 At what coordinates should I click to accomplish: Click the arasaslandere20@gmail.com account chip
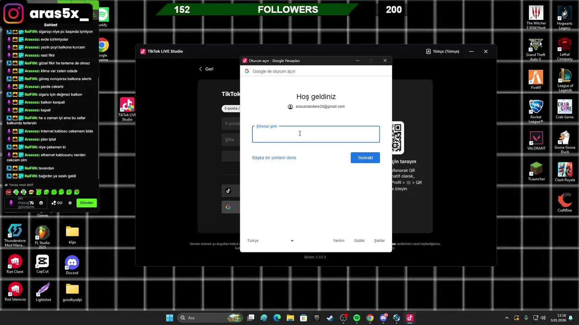point(316,107)
